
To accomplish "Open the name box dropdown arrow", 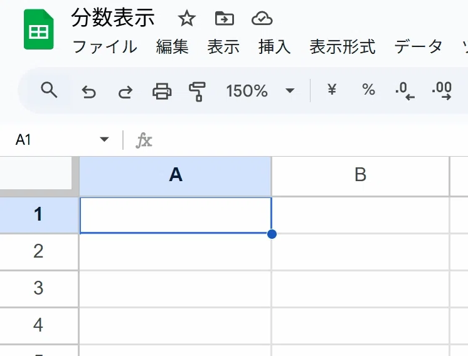I will tap(104, 139).
